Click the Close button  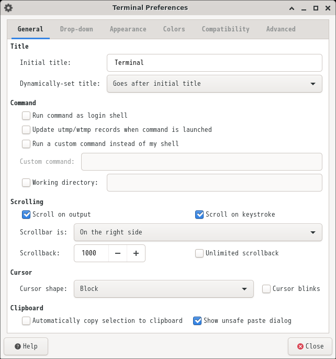(x=310, y=346)
